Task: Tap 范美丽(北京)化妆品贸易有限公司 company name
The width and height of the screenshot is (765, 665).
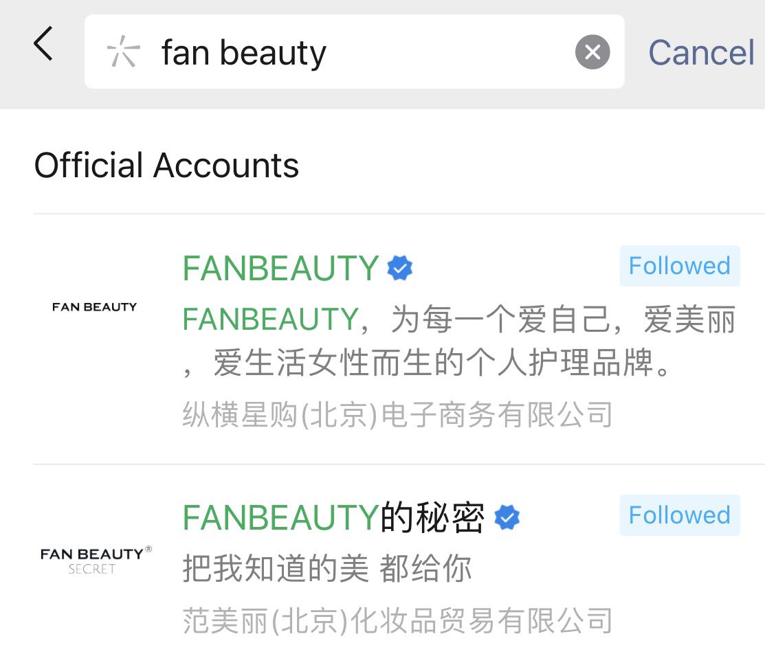Action: pyautogui.click(x=398, y=620)
